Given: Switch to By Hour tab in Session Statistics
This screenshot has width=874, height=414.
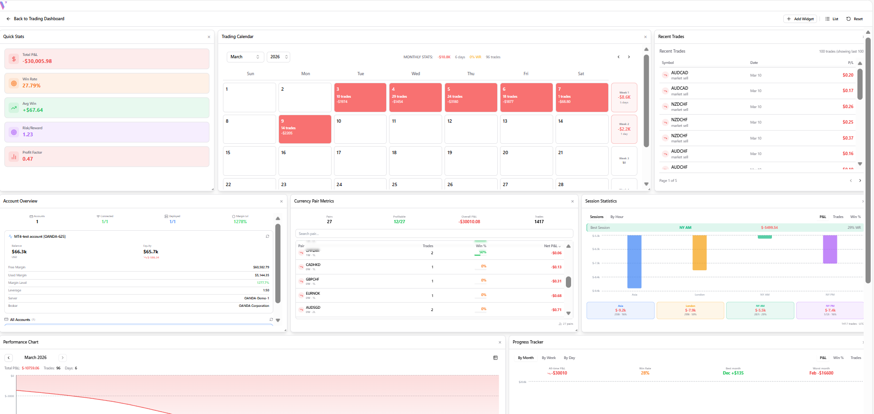Looking at the screenshot, I should click(617, 217).
